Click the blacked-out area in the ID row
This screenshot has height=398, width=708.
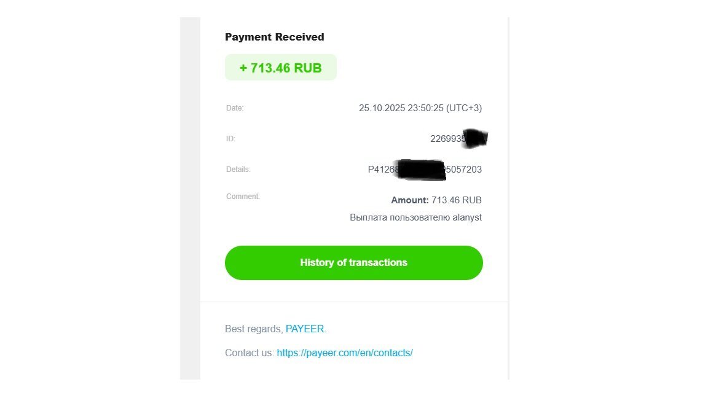[x=476, y=139]
